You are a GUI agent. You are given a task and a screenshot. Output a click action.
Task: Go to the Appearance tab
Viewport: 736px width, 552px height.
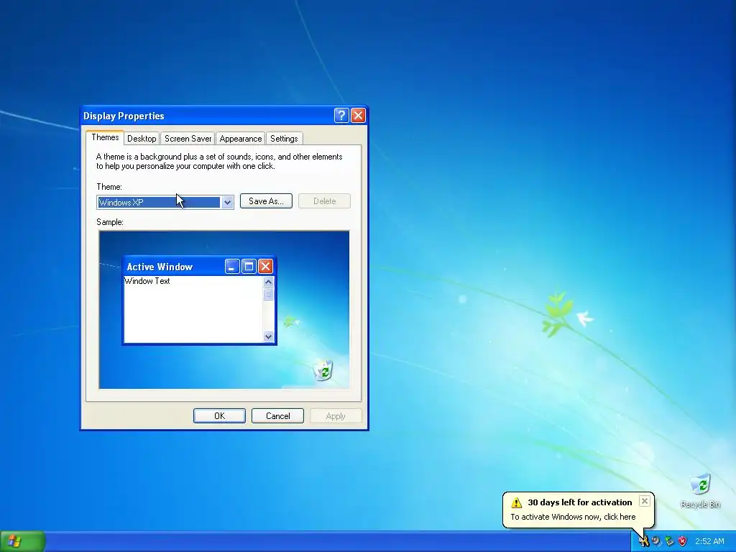pos(241,139)
